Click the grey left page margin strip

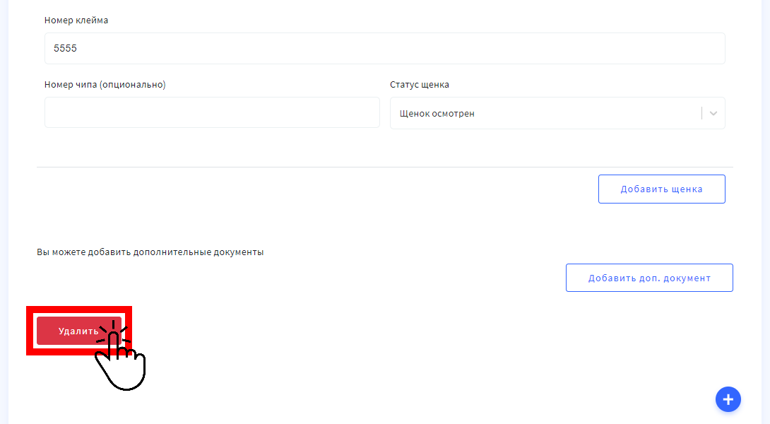(x=4, y=212)
